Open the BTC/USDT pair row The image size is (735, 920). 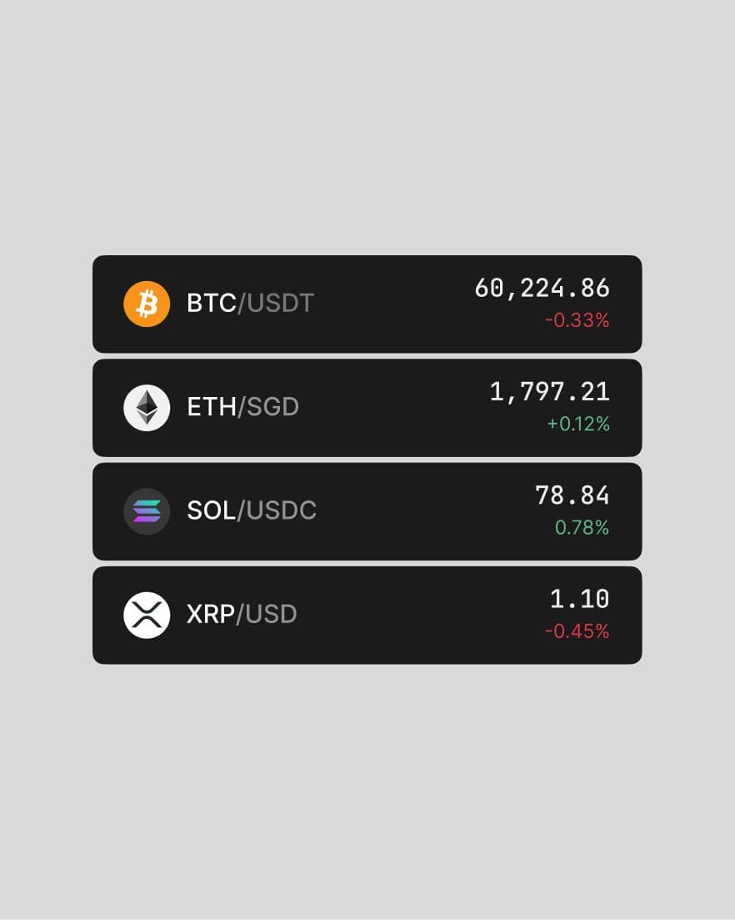pos(367,304)
